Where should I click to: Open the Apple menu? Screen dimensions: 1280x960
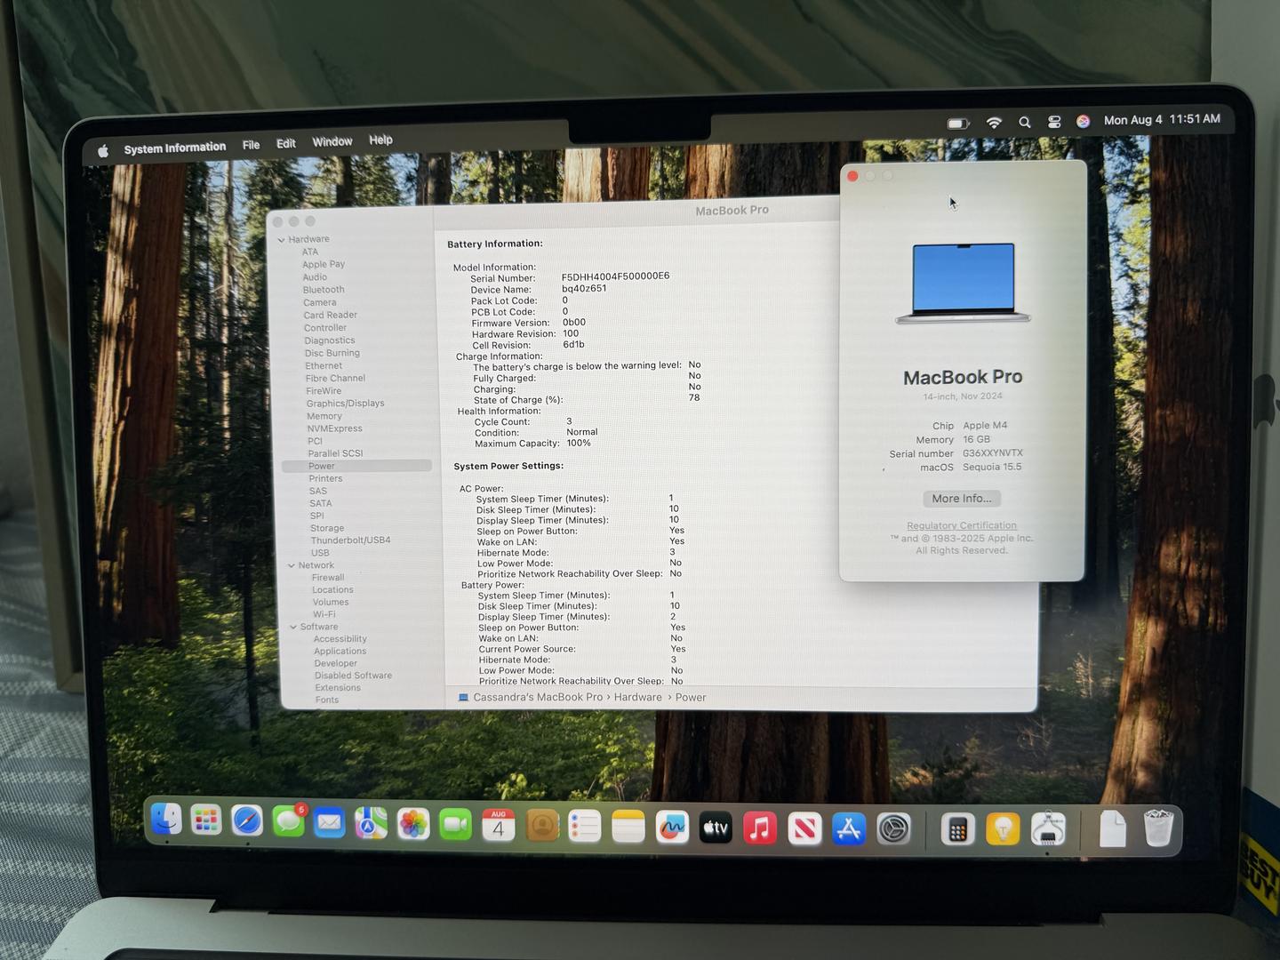coord(103,151)
